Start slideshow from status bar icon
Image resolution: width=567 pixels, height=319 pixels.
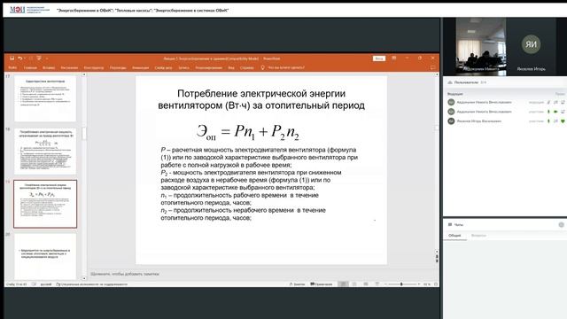pos(377,284)
